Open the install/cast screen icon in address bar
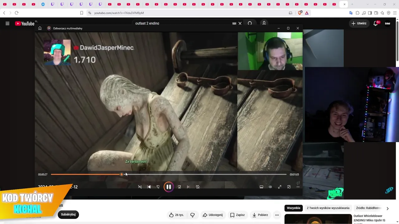 click(x=291, y=13)
